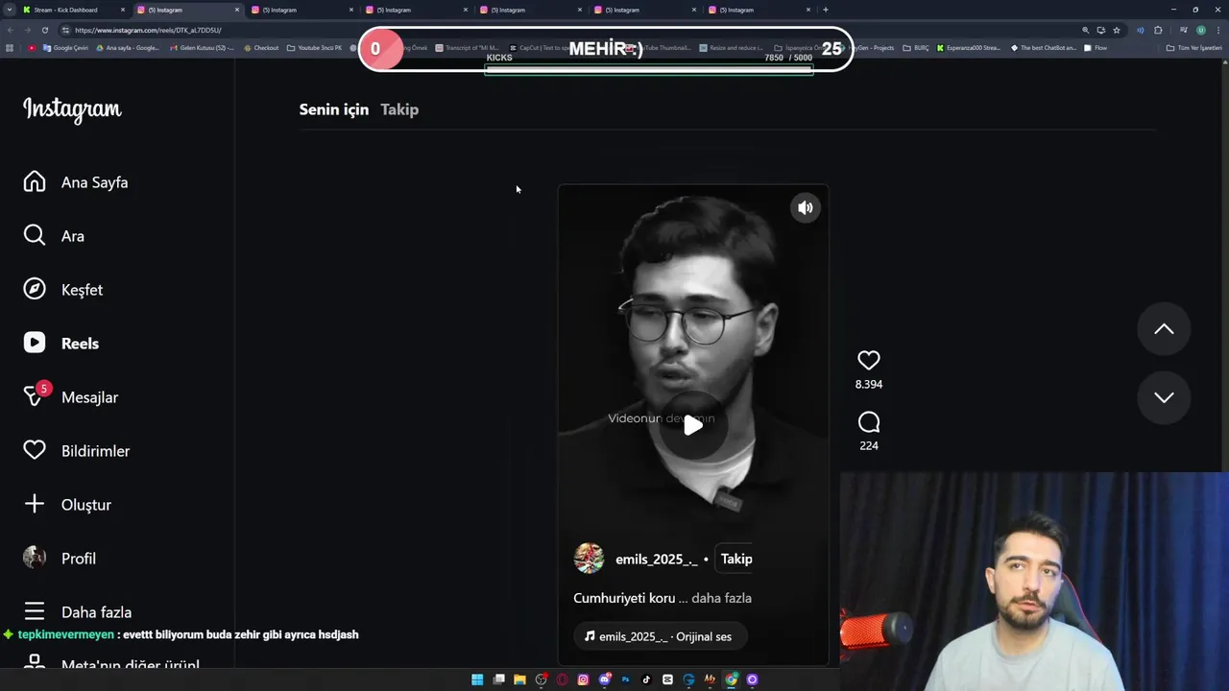Expand caption with daha fazla

point(721,598)
